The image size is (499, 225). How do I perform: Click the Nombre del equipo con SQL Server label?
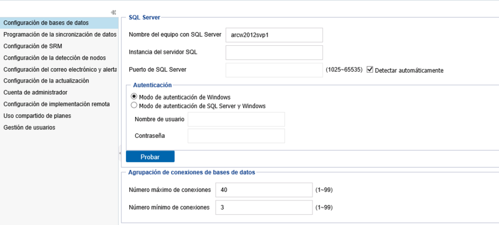coord(175,35)
